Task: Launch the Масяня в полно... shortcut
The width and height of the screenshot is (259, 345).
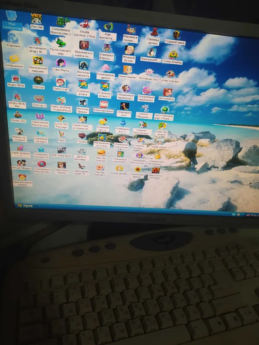Action: point(131,34)
